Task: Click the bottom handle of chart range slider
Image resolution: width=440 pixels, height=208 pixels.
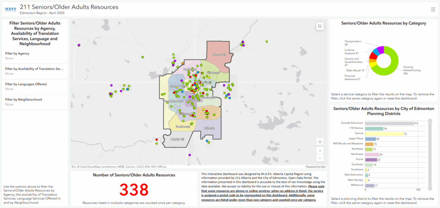Action: point(429,187)
